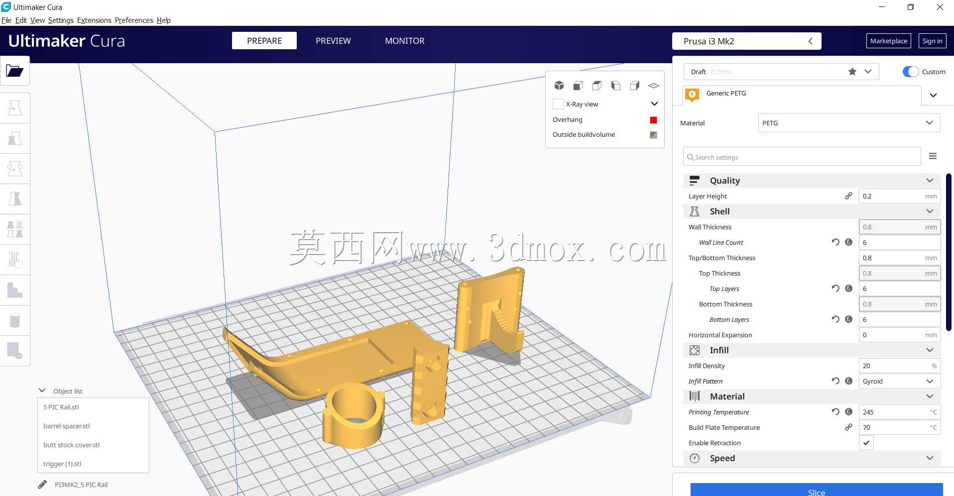Open the View menu
Viewport: 954px width, 496px height.
click(37, 20)
